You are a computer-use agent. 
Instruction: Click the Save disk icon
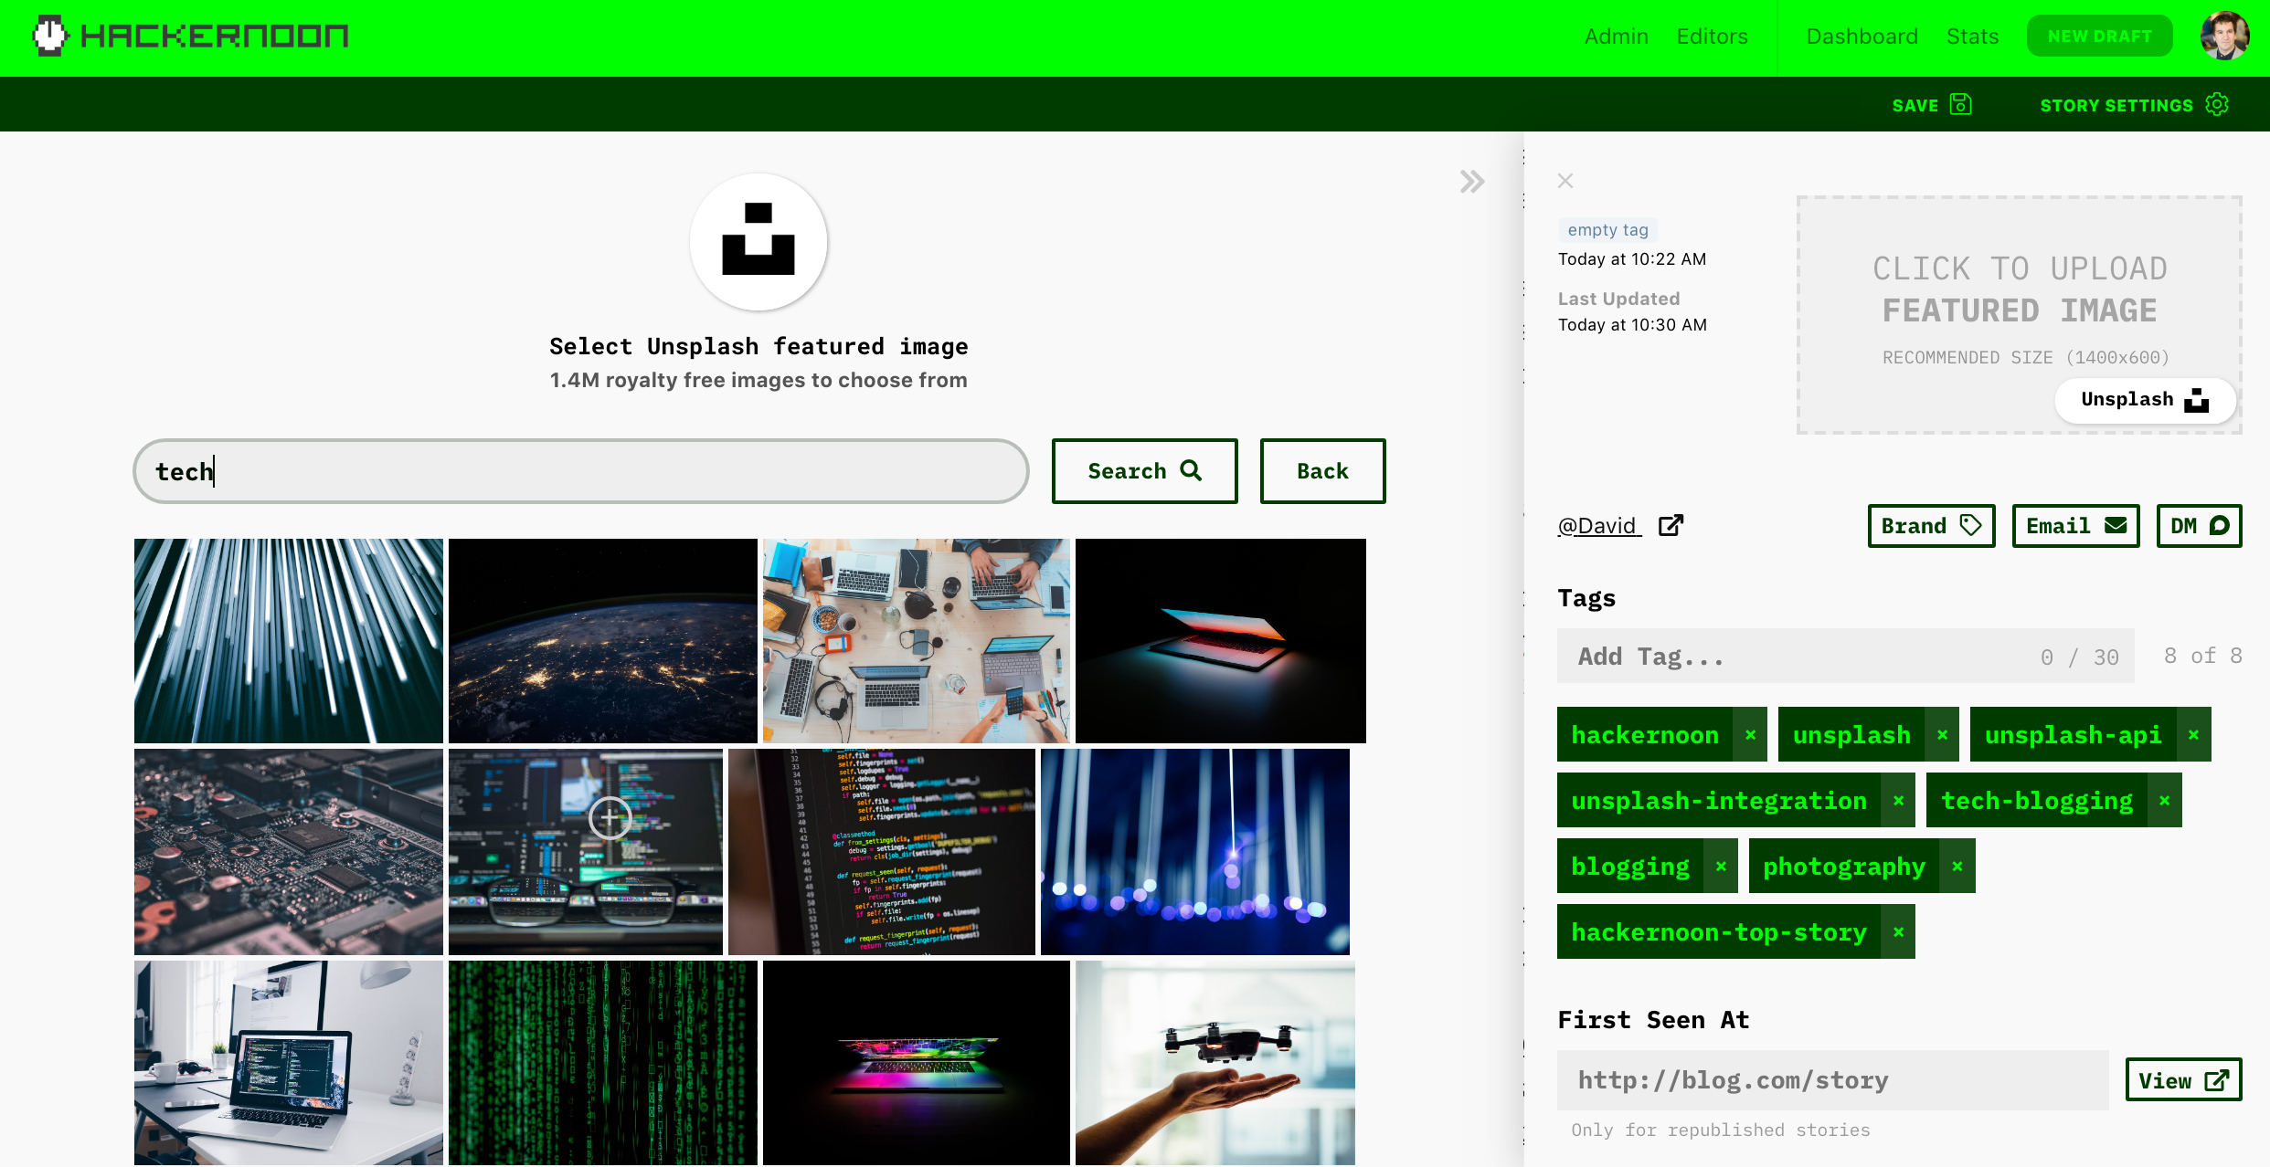click(1960, 105)
